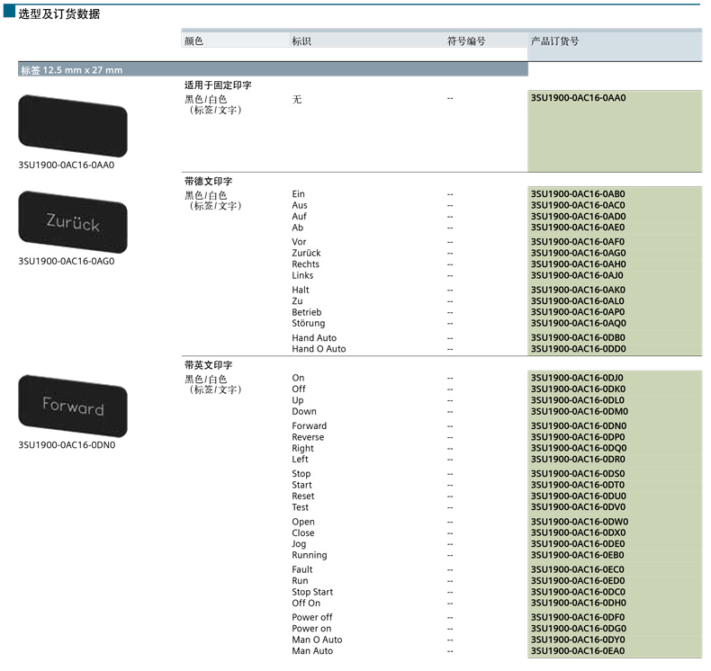This screenshot has height=671, width=711.
Task: Click the 颜色 column header
Action: click(x=193, y=41)
